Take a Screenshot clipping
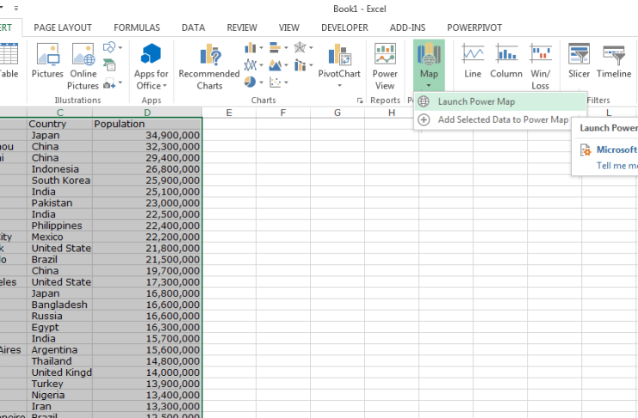 (x=112, y=84)
